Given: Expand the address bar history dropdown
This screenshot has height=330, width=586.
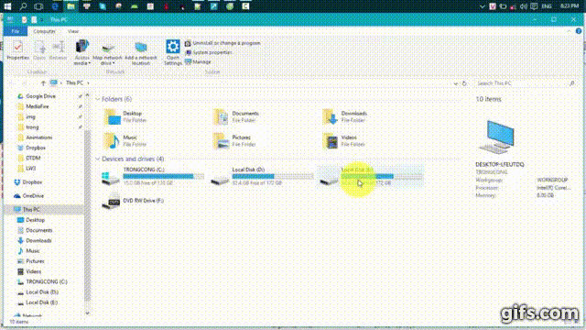Looking at the screenshot, I should click(455, 83).
